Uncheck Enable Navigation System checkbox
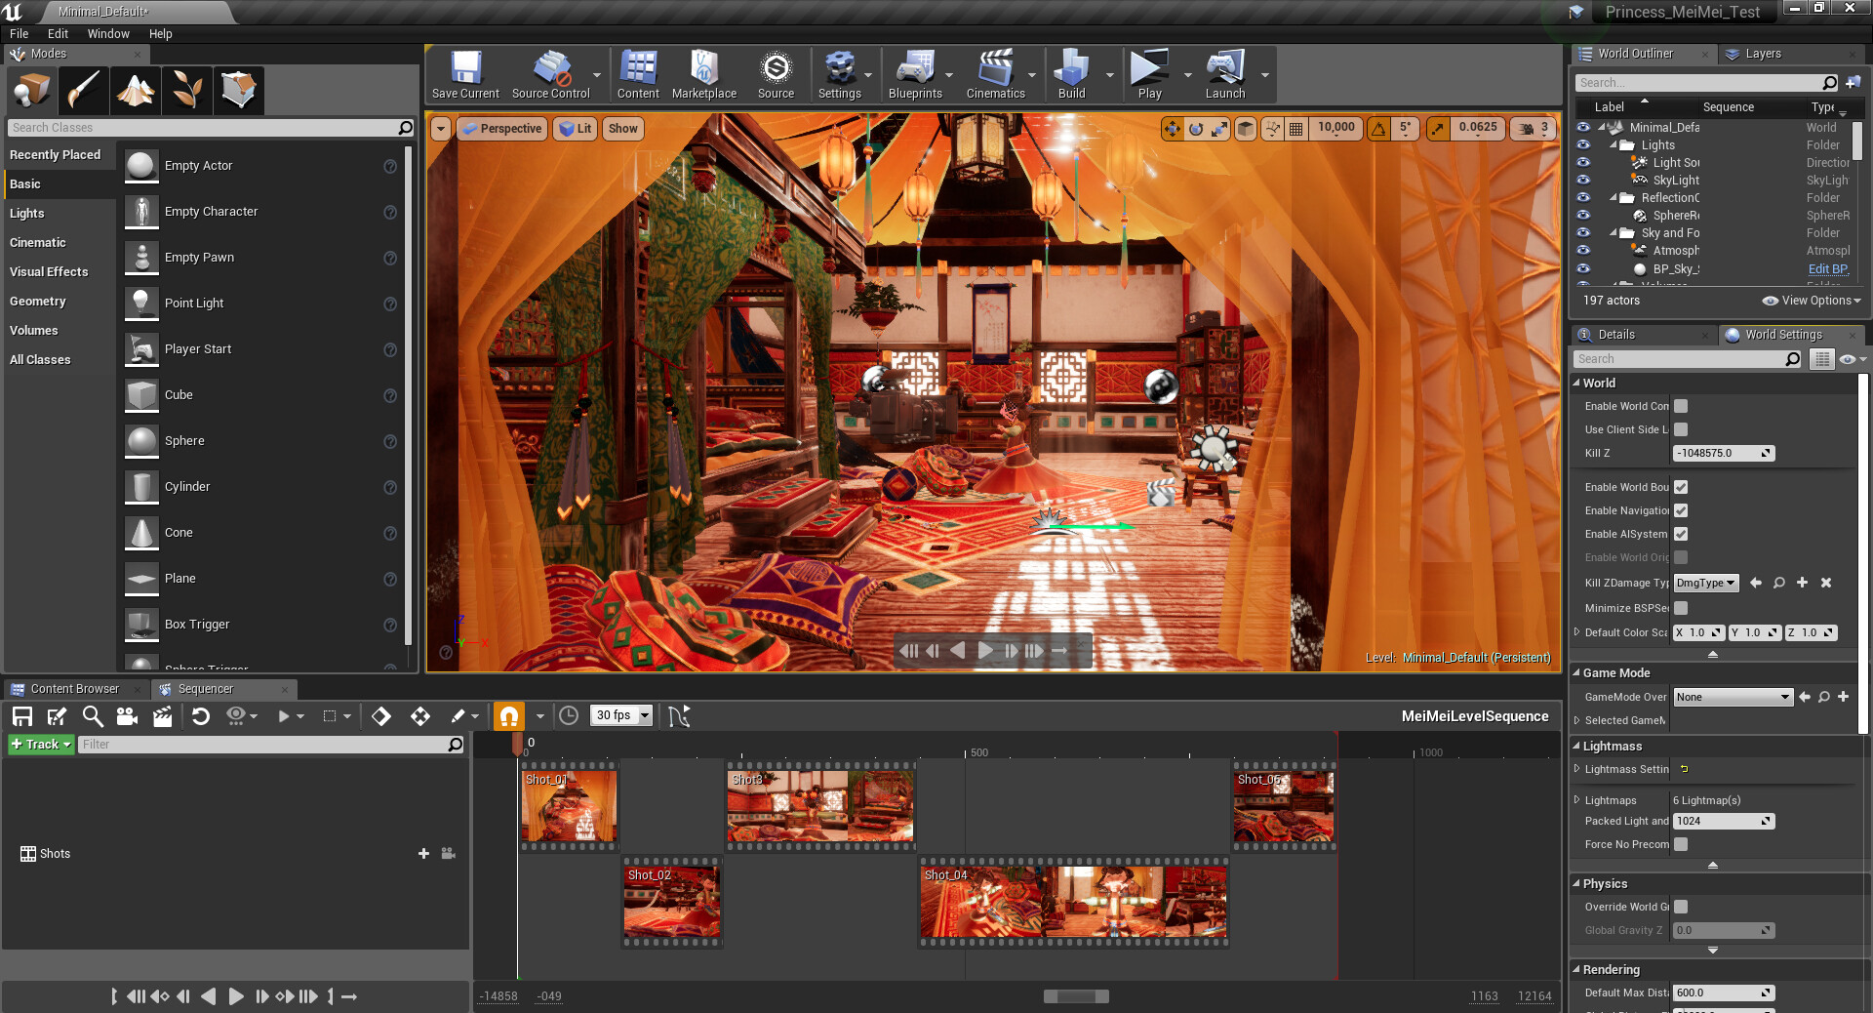Screen dimensions: 1873x1013 pyautogui.click(x=1681, y=510)
